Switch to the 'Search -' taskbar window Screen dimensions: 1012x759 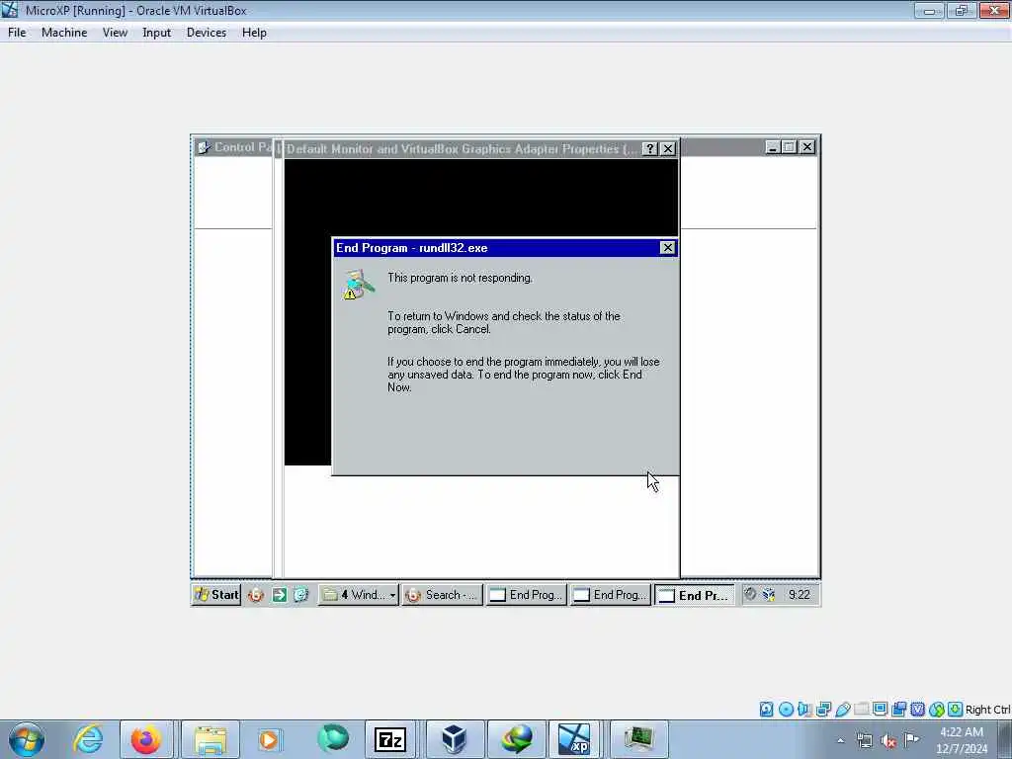pyautogui.click(x=442, y=594)
